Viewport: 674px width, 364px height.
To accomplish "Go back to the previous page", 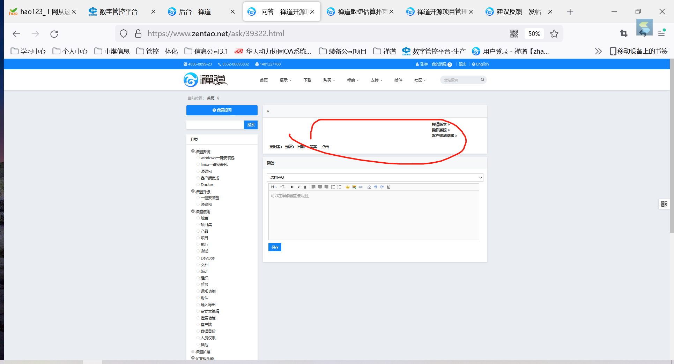I will pyautogui.click(x=16, y=34).
